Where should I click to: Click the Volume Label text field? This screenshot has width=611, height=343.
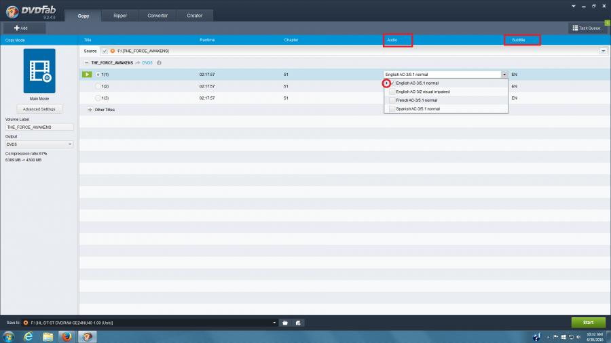(x=39, y=127)
